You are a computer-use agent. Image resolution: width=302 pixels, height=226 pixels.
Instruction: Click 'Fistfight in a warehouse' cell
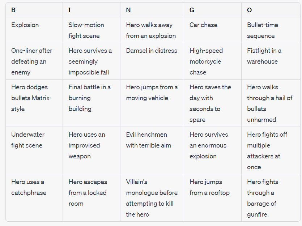[x=264, y=56]
